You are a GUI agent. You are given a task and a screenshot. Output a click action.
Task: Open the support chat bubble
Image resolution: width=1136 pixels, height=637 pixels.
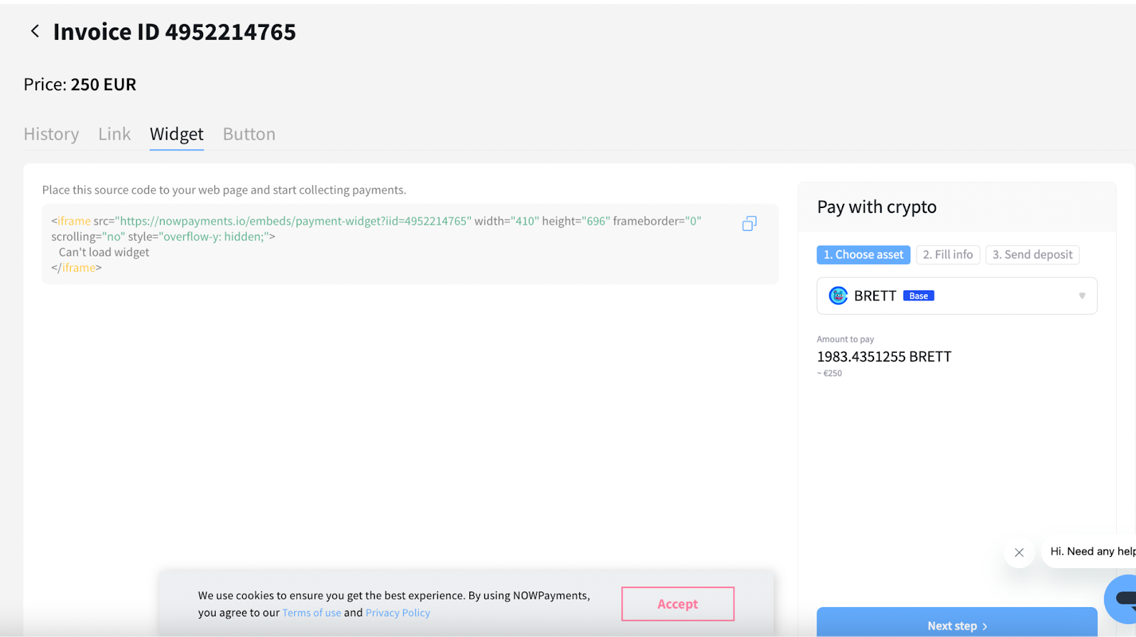(1123, 599)
